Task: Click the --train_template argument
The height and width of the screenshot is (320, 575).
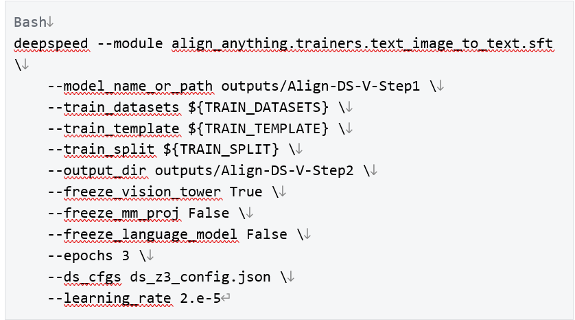Action: click(114, 129)
